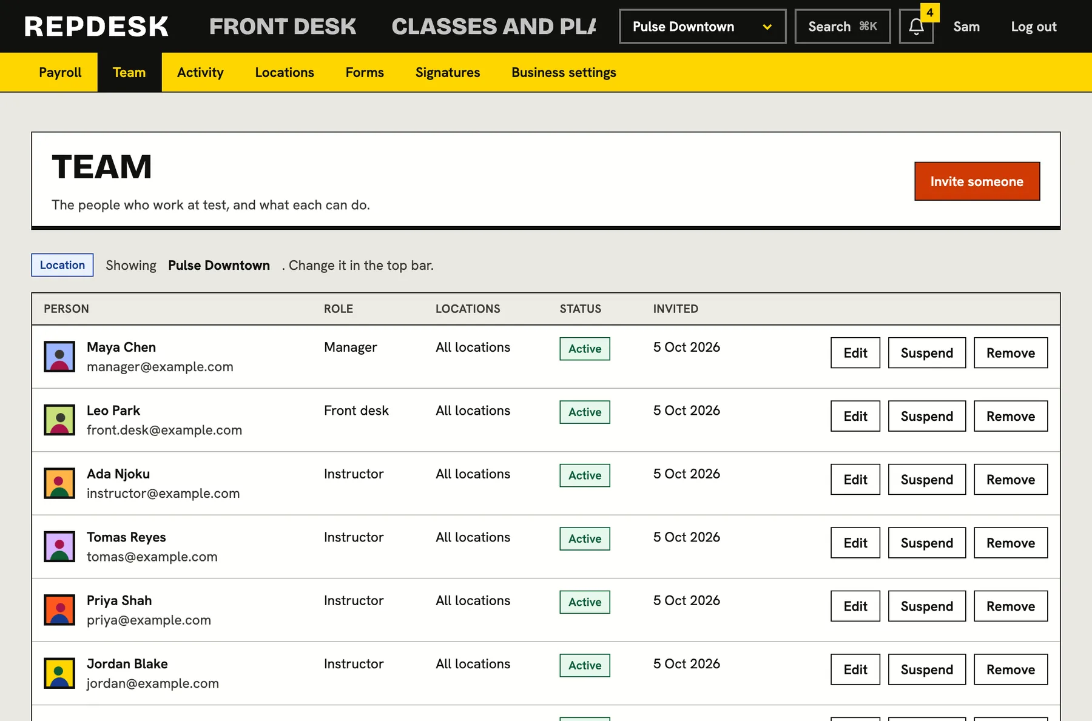1092x721 pixels.
Task: Click the Invite someone button
Action: (x=977, y=181)
